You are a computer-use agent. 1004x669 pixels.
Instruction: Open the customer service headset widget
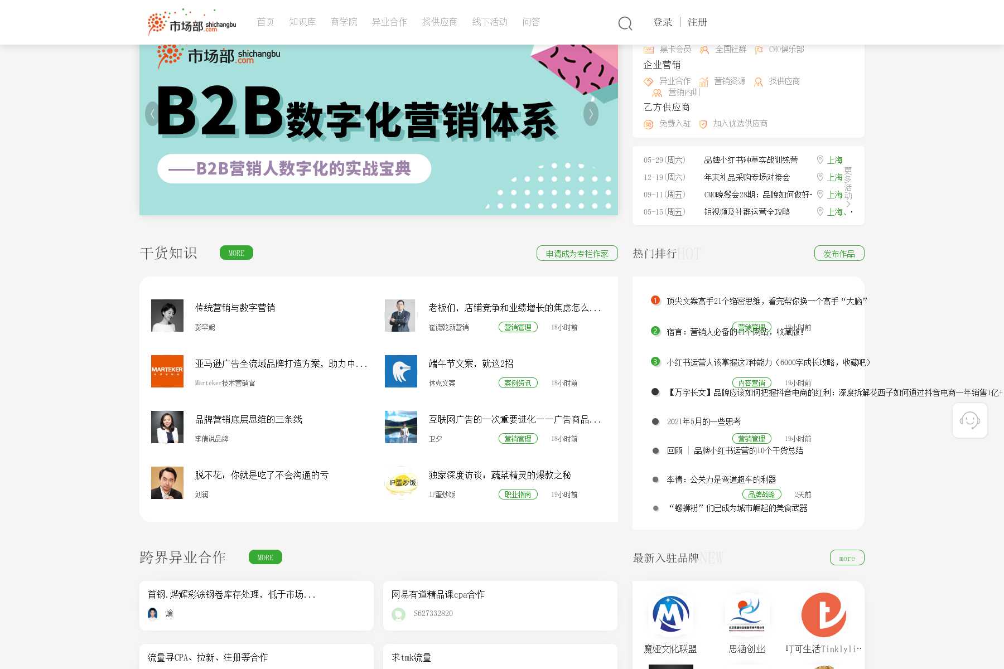970,420
